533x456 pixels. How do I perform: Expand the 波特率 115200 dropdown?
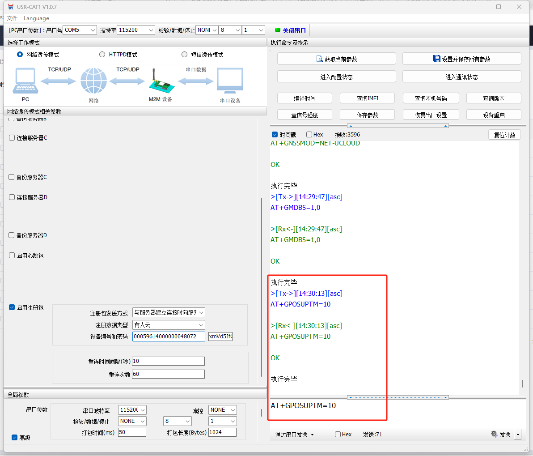(136, 30)
